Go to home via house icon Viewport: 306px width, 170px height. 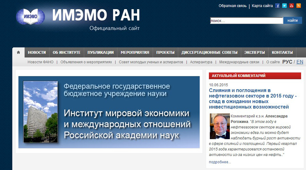18,52
